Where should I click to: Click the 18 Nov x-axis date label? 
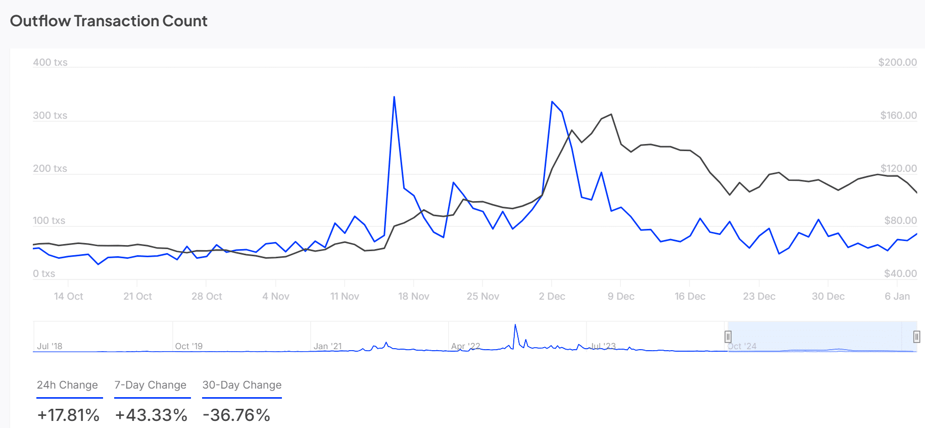[x=414, y=297]
